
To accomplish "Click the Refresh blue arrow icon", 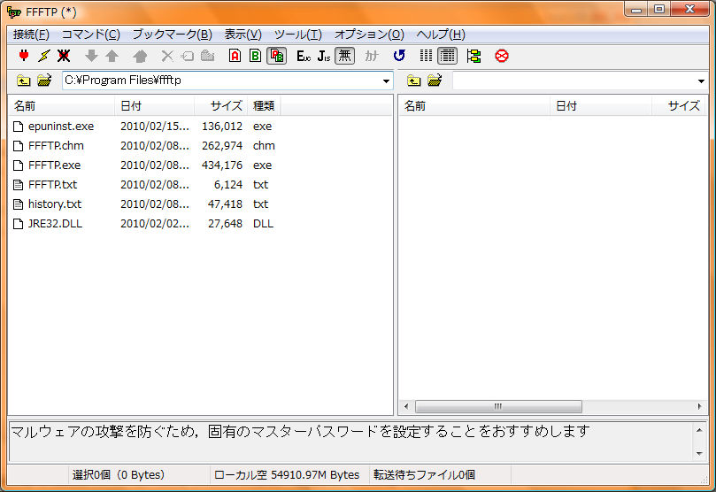I will (x=399, y=56).
